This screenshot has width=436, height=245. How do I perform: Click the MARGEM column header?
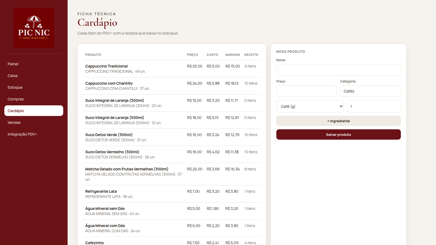coord(233,55)
